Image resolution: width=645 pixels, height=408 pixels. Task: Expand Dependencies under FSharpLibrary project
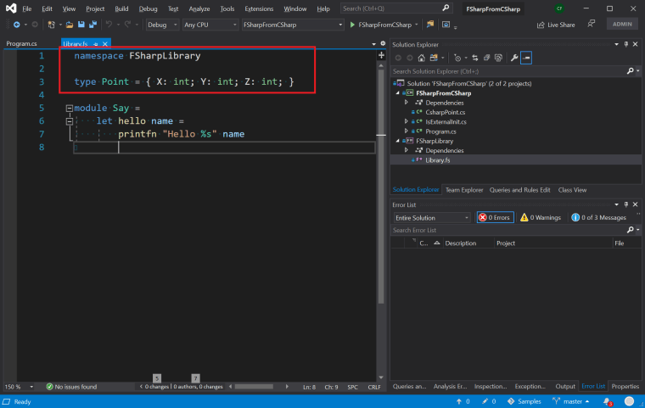tap(407, 150)
